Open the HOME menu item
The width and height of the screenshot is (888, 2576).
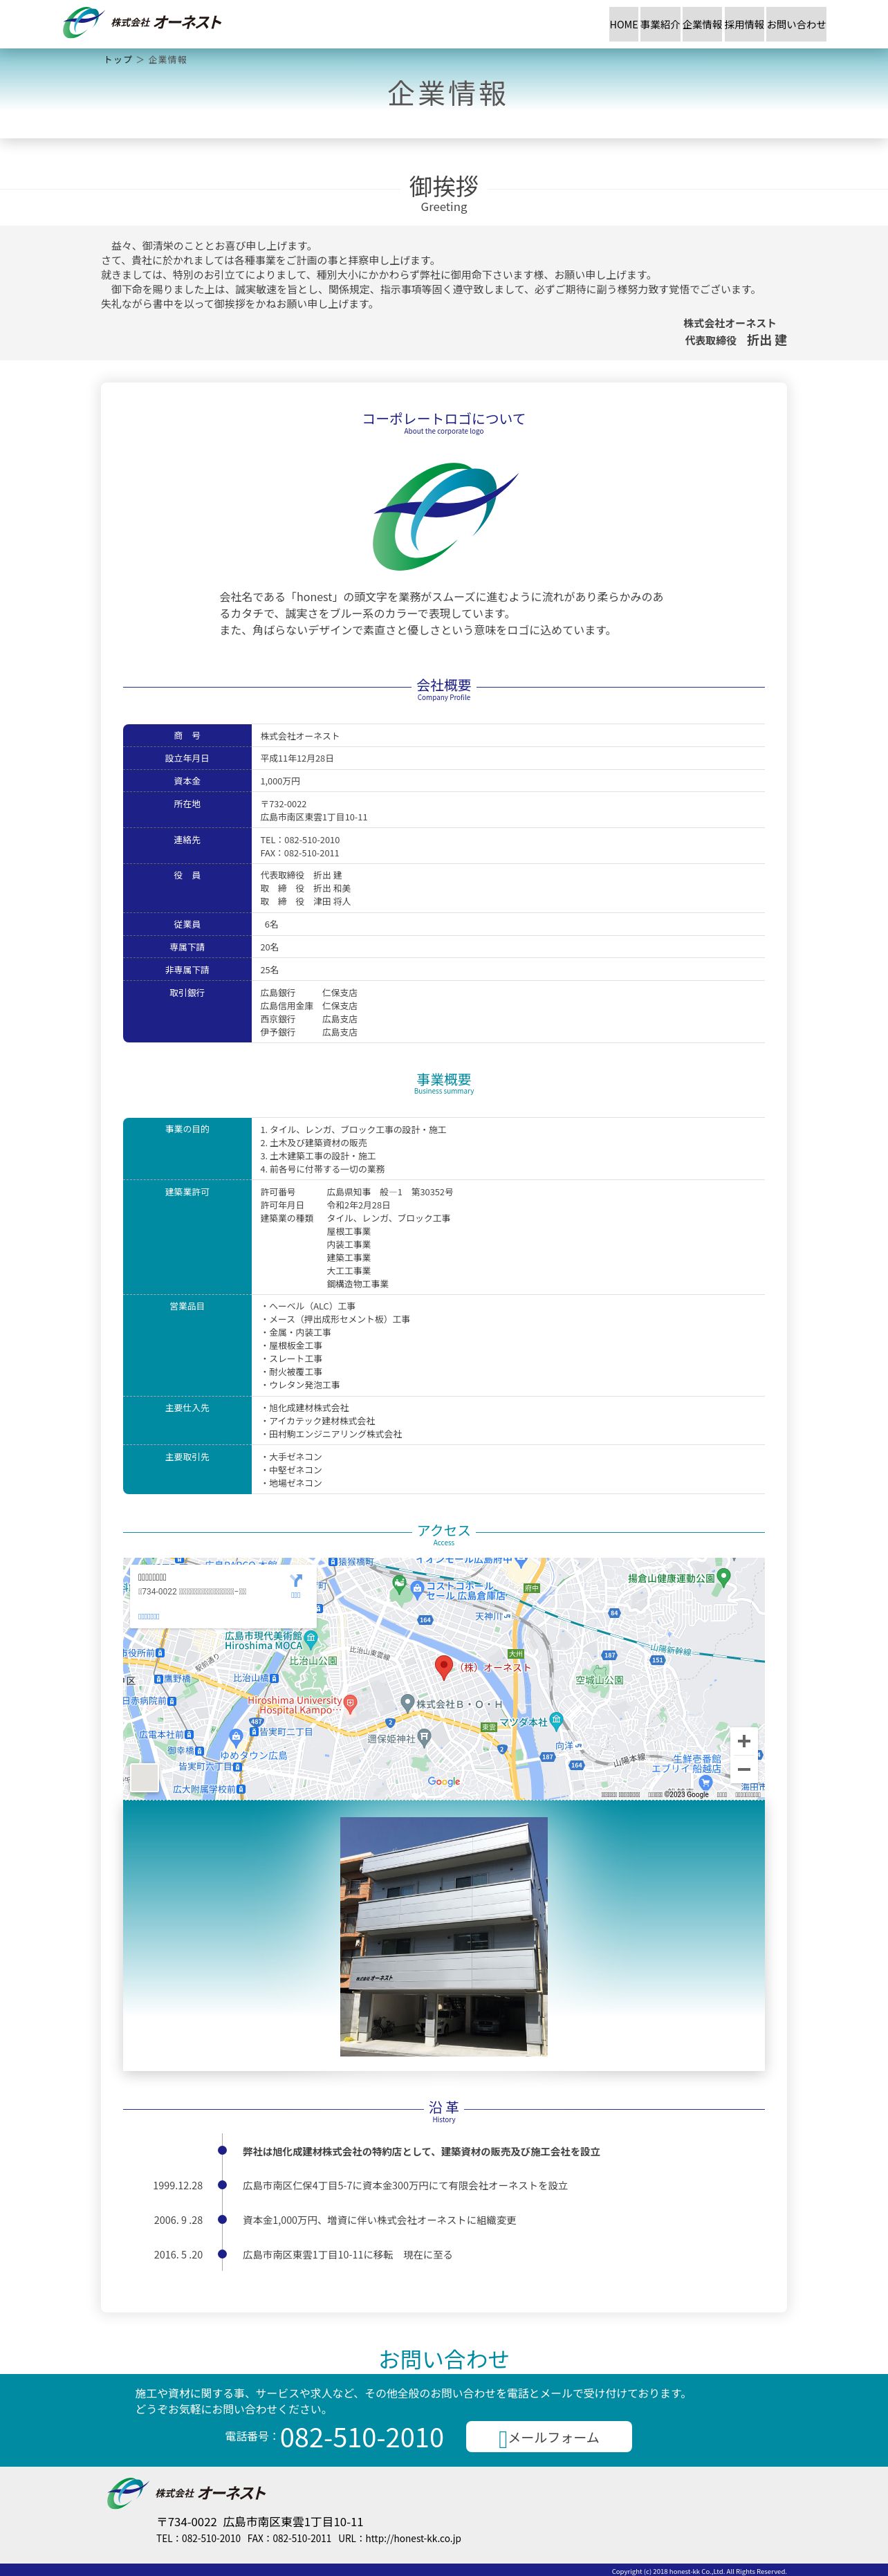click(x=623, y=24)
